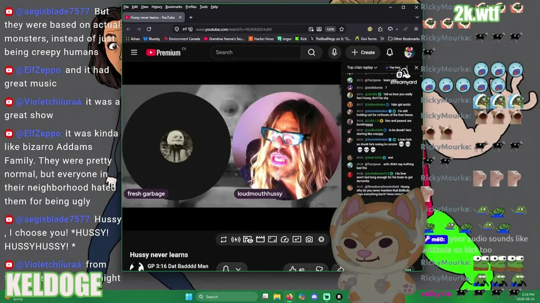Open the Help menu
540x303 pixels.
coord(214,7)
